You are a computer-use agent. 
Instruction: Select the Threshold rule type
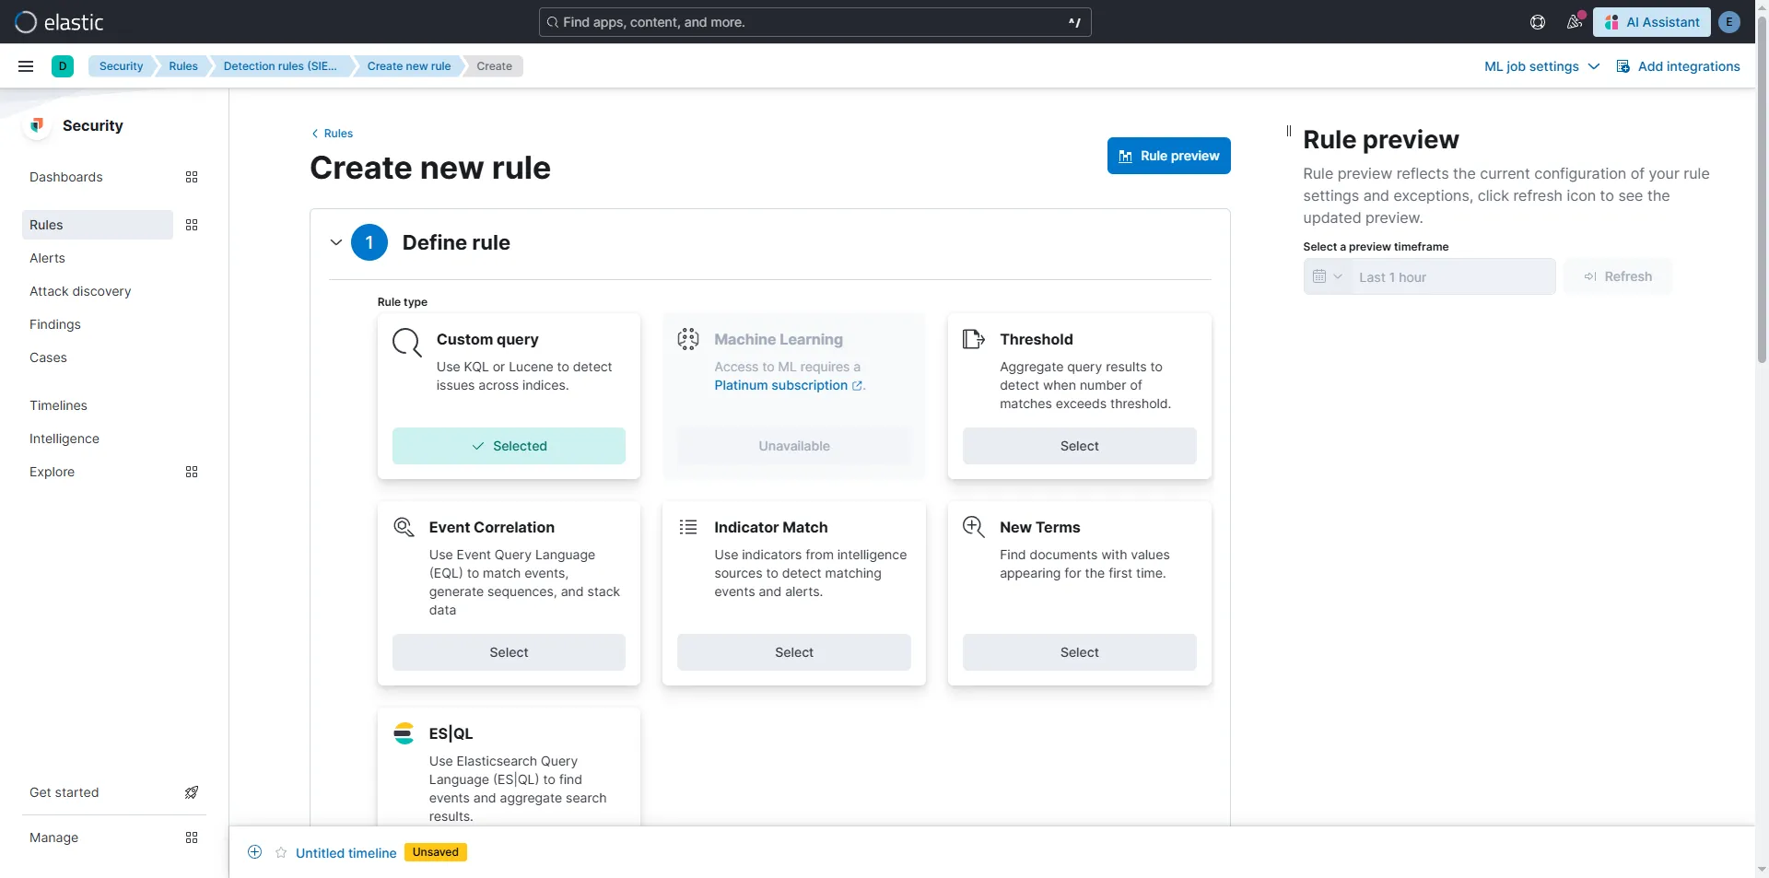pyautogui.click(x=1079, y=446)
